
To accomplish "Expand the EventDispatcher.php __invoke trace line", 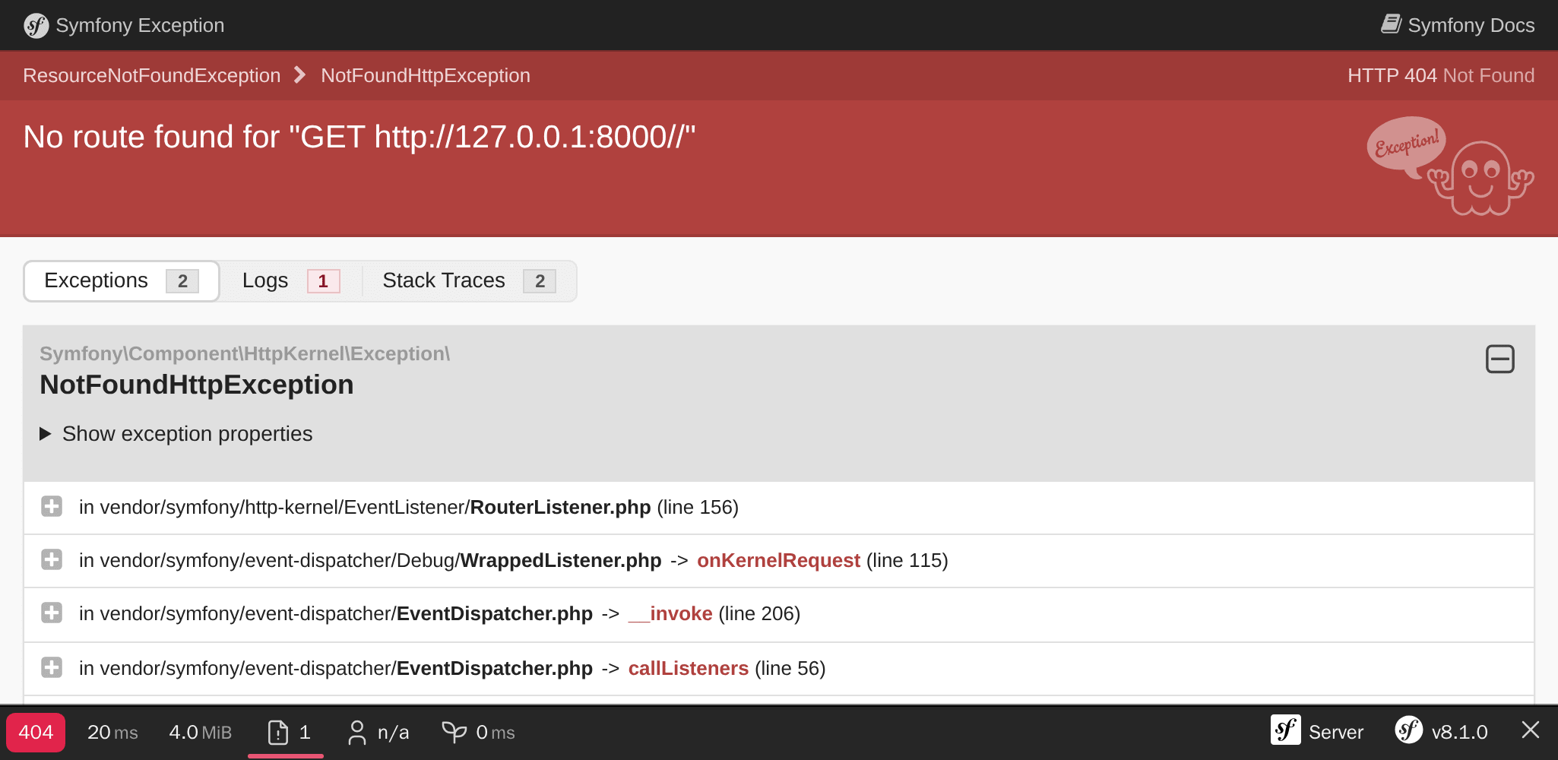I will pyautogui.click(x=52, y=613).
